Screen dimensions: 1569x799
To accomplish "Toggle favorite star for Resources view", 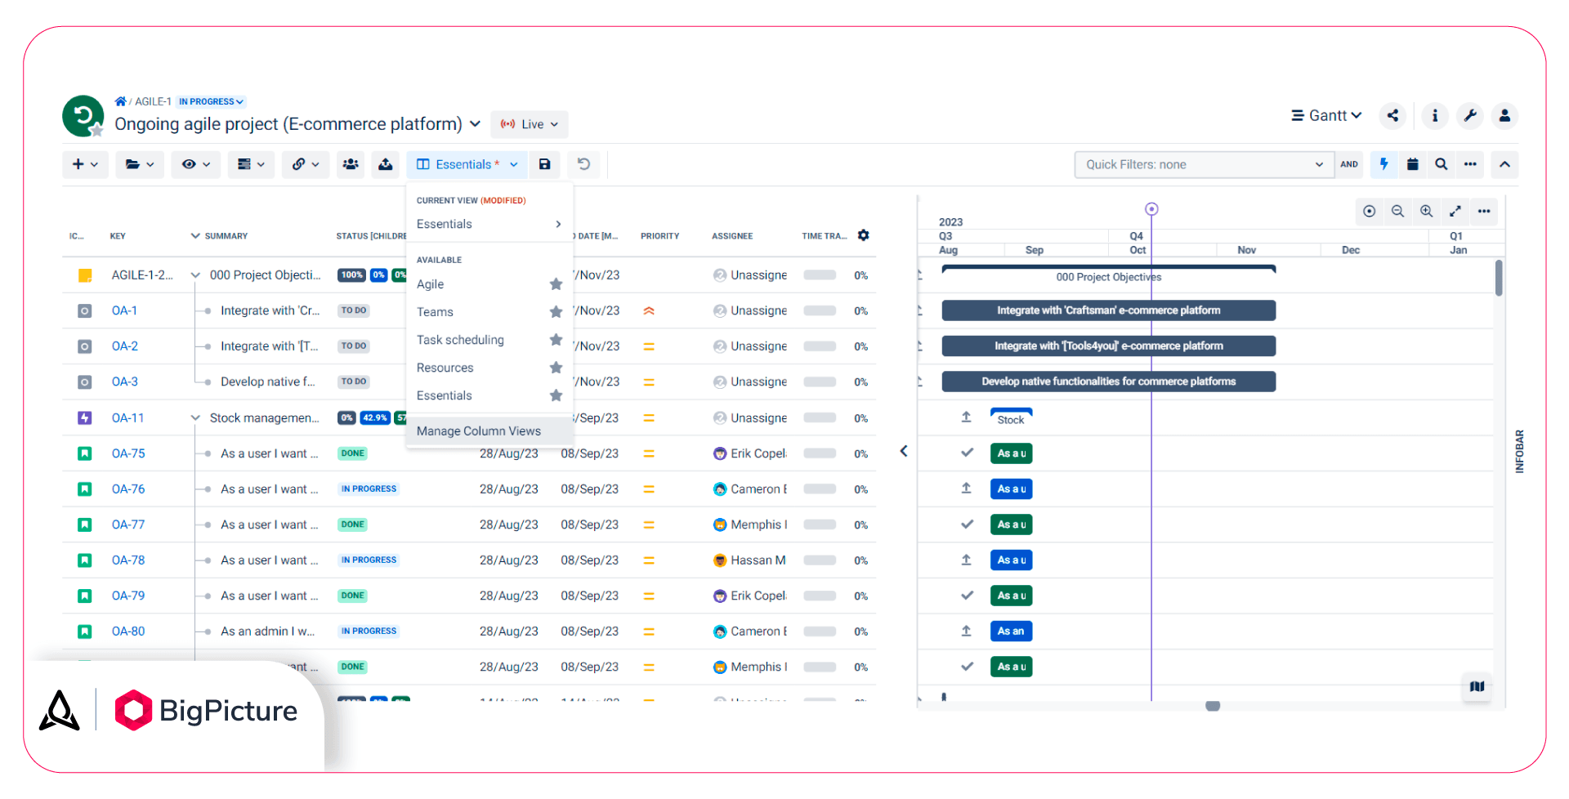I will (x=556, y=368).
